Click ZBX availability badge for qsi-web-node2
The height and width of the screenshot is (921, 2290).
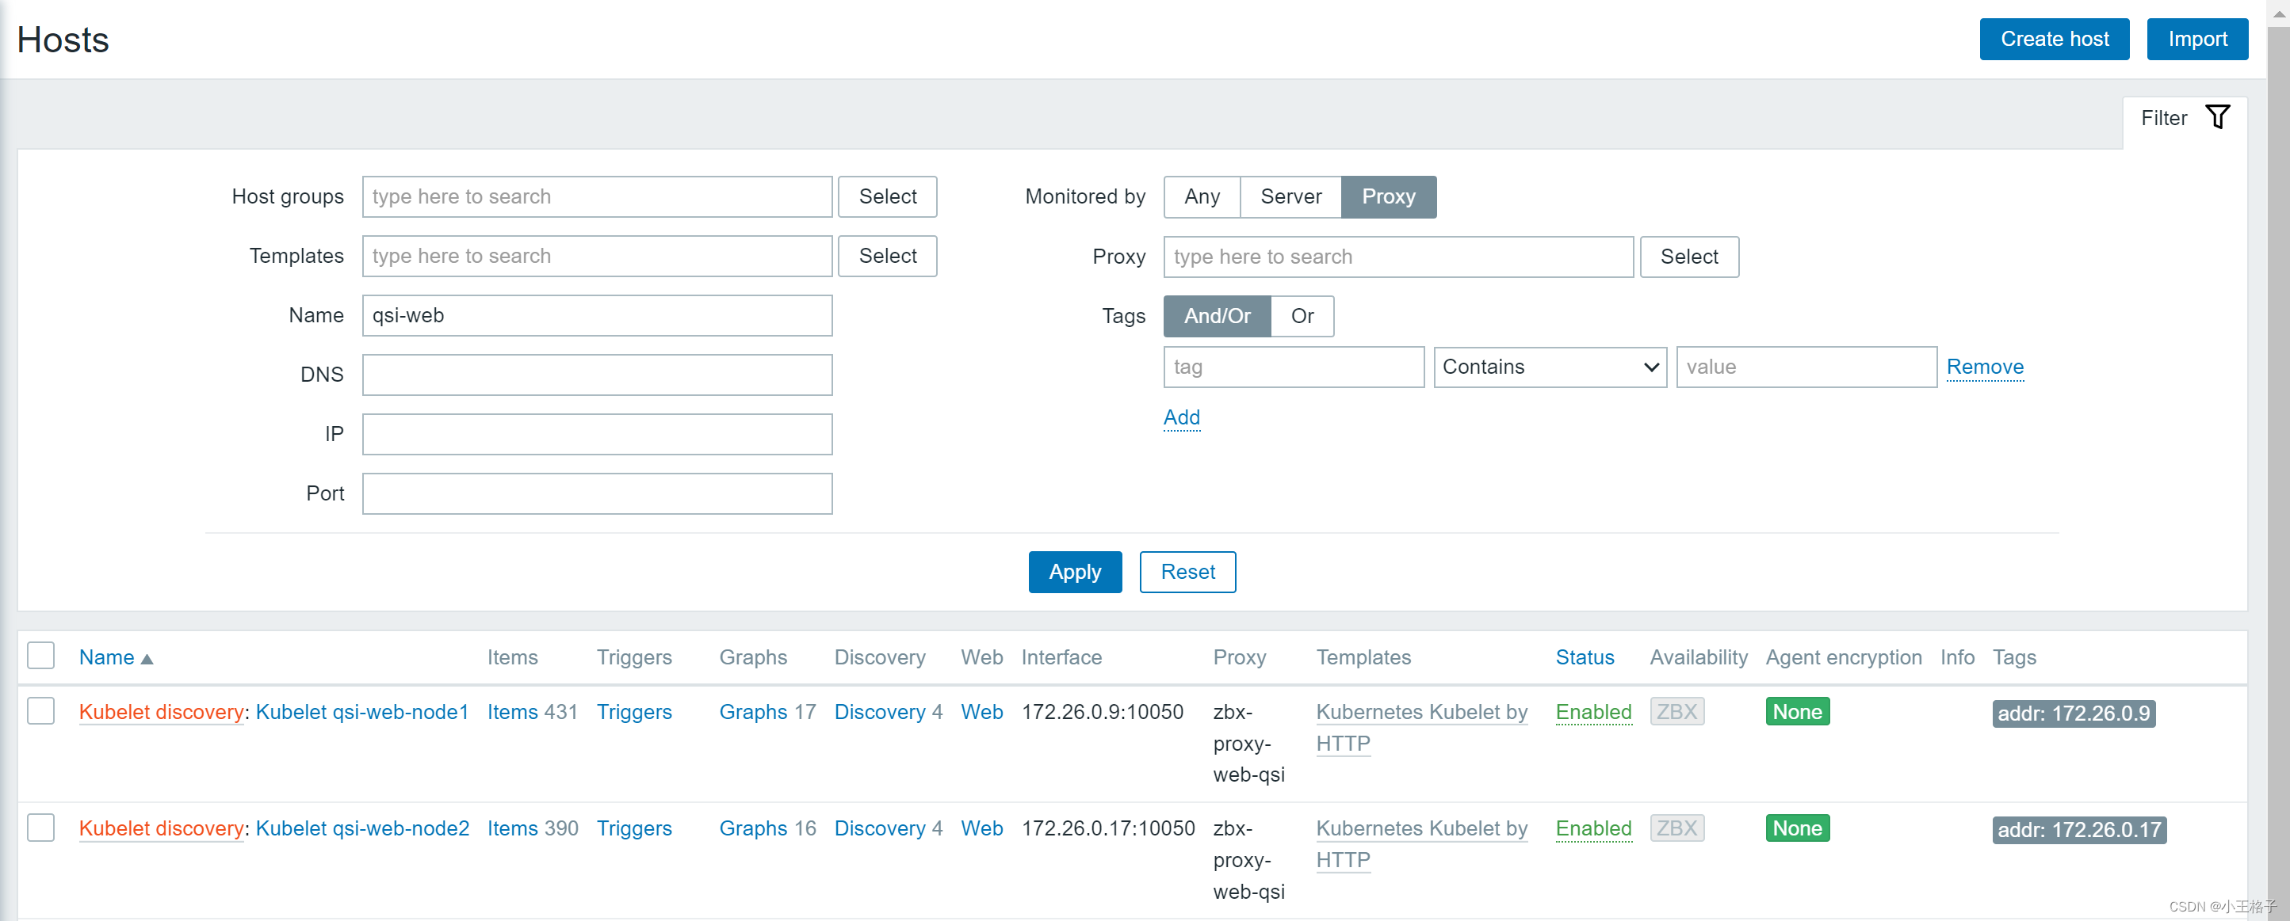pos(1676,828)
